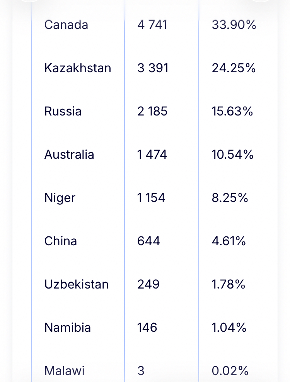The width and height of the screenshot is (290, 382).
Task: Select the 1 474 value cell
Action: click(x=152, y=154)
